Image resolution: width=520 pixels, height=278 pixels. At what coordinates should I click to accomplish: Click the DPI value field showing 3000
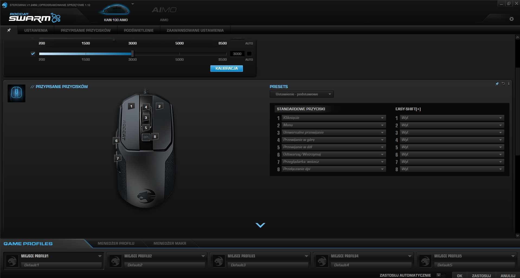tap(237, 54)
